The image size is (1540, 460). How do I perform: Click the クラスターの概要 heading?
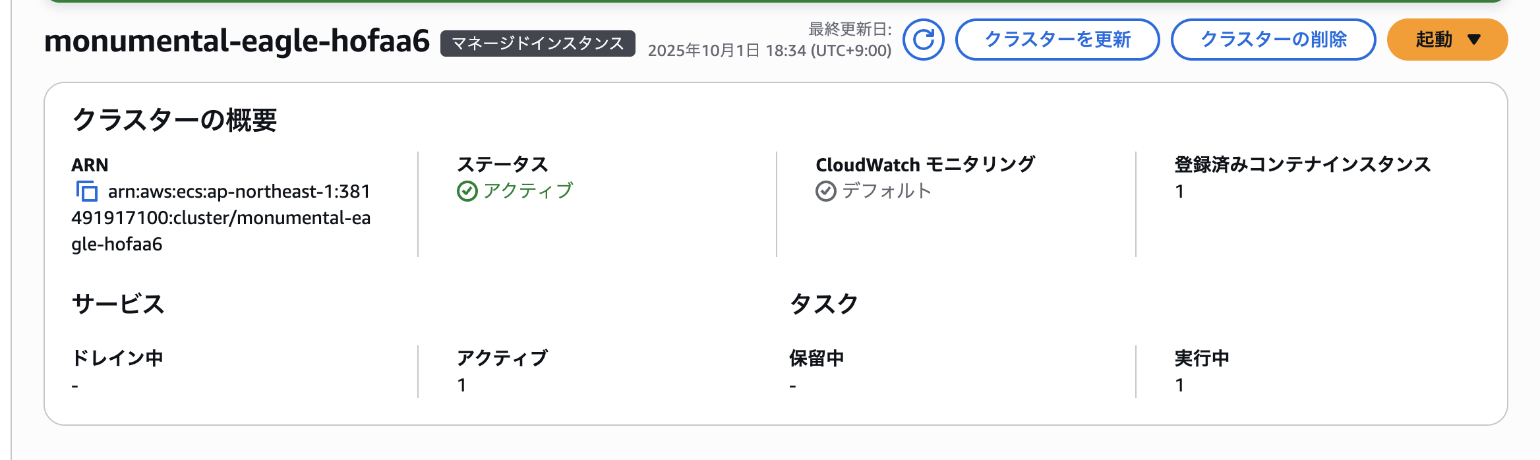coord(174,120)
